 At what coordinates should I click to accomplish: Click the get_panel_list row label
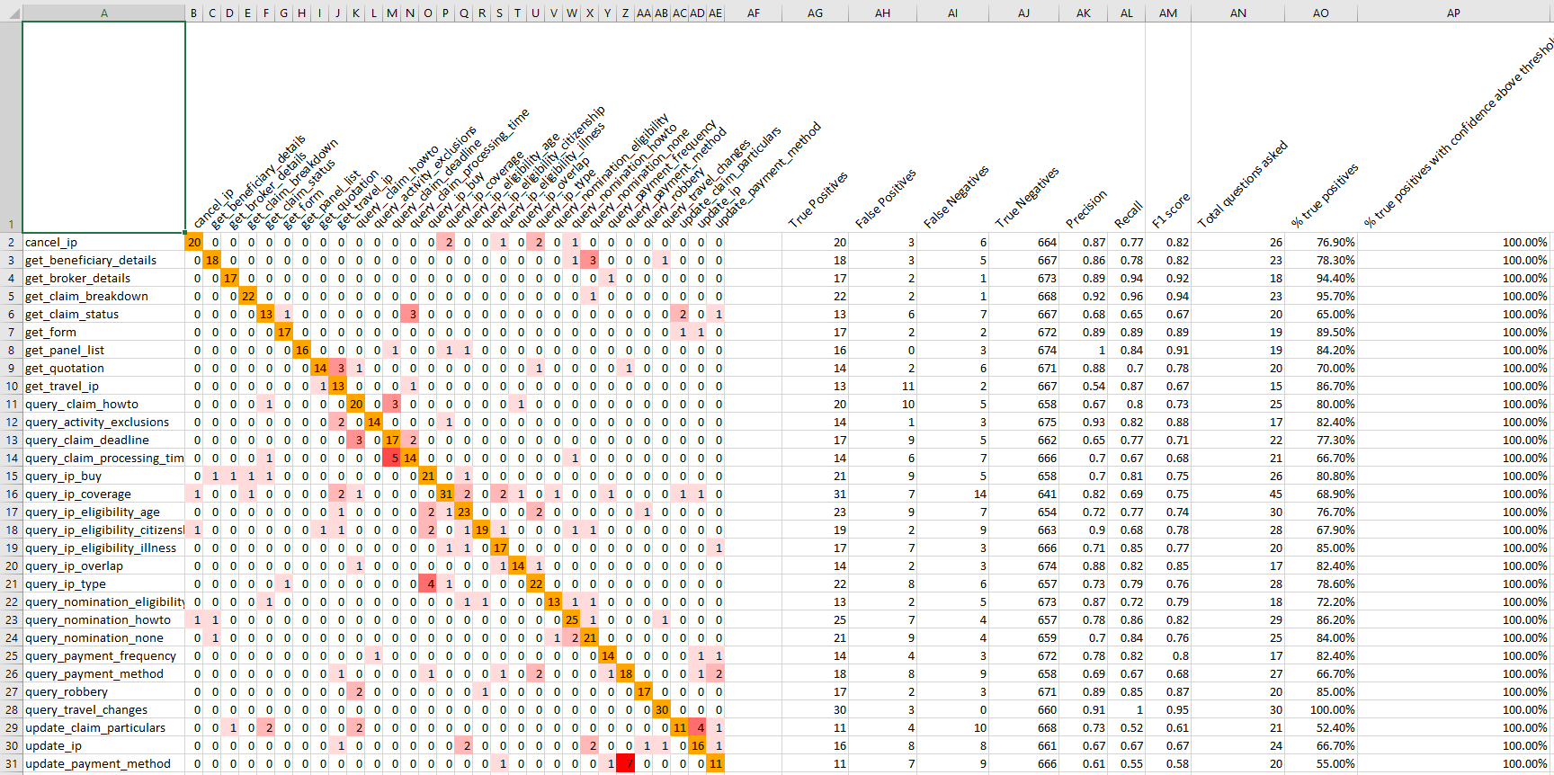point(104,350)
